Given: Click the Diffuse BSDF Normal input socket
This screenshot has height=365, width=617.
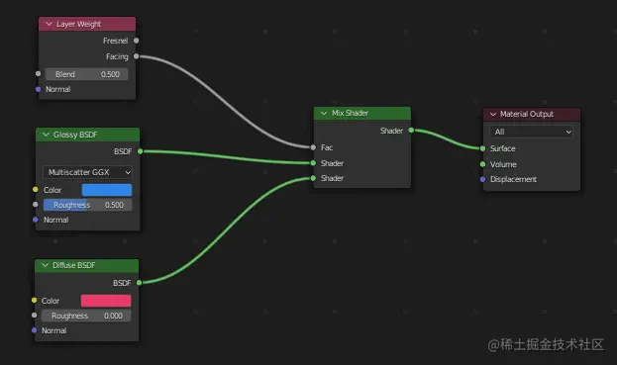Looking at the screenshot, I should pyautogui.click(x=35, y=330).
